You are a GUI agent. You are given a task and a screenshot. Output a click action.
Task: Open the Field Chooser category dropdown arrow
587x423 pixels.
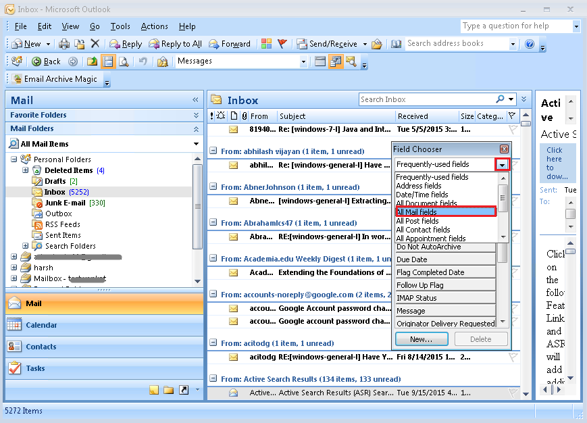point(502,164)
